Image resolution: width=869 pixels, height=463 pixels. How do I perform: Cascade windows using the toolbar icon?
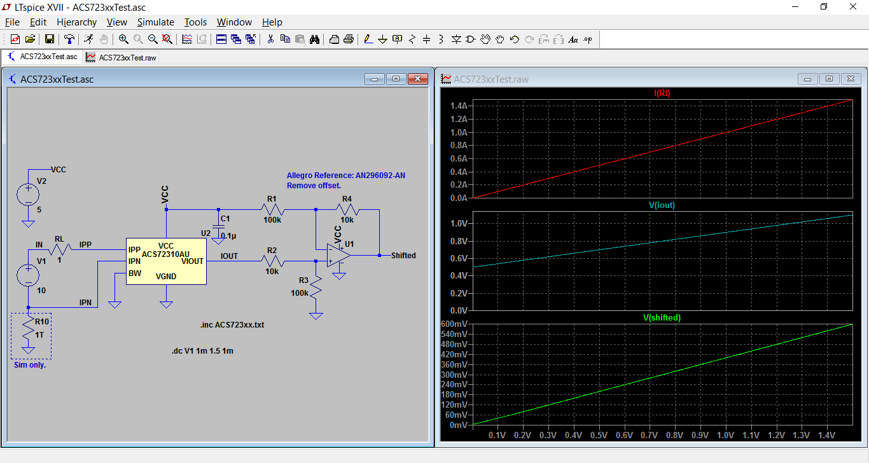click(236, 39)
